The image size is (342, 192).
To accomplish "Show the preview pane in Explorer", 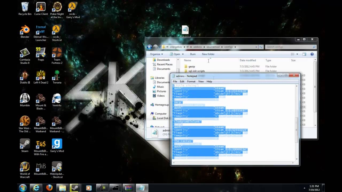I will tap(304, 54).
